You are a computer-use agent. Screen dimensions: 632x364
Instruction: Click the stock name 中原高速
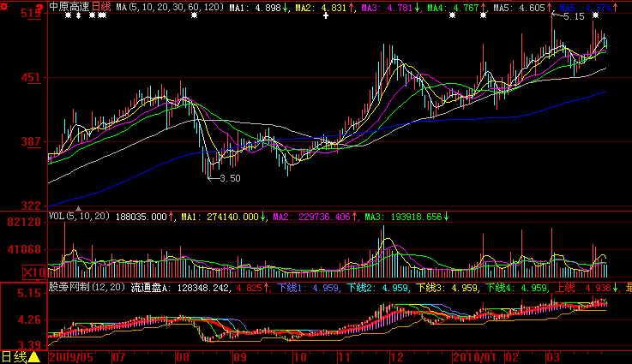coord(69,7)
